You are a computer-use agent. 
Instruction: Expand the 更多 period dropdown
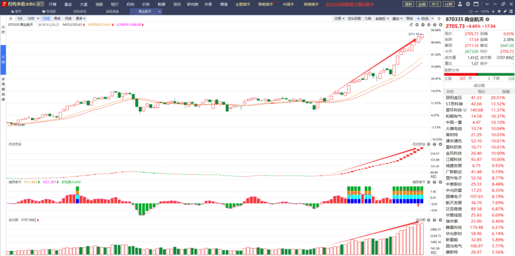[81, 18]
